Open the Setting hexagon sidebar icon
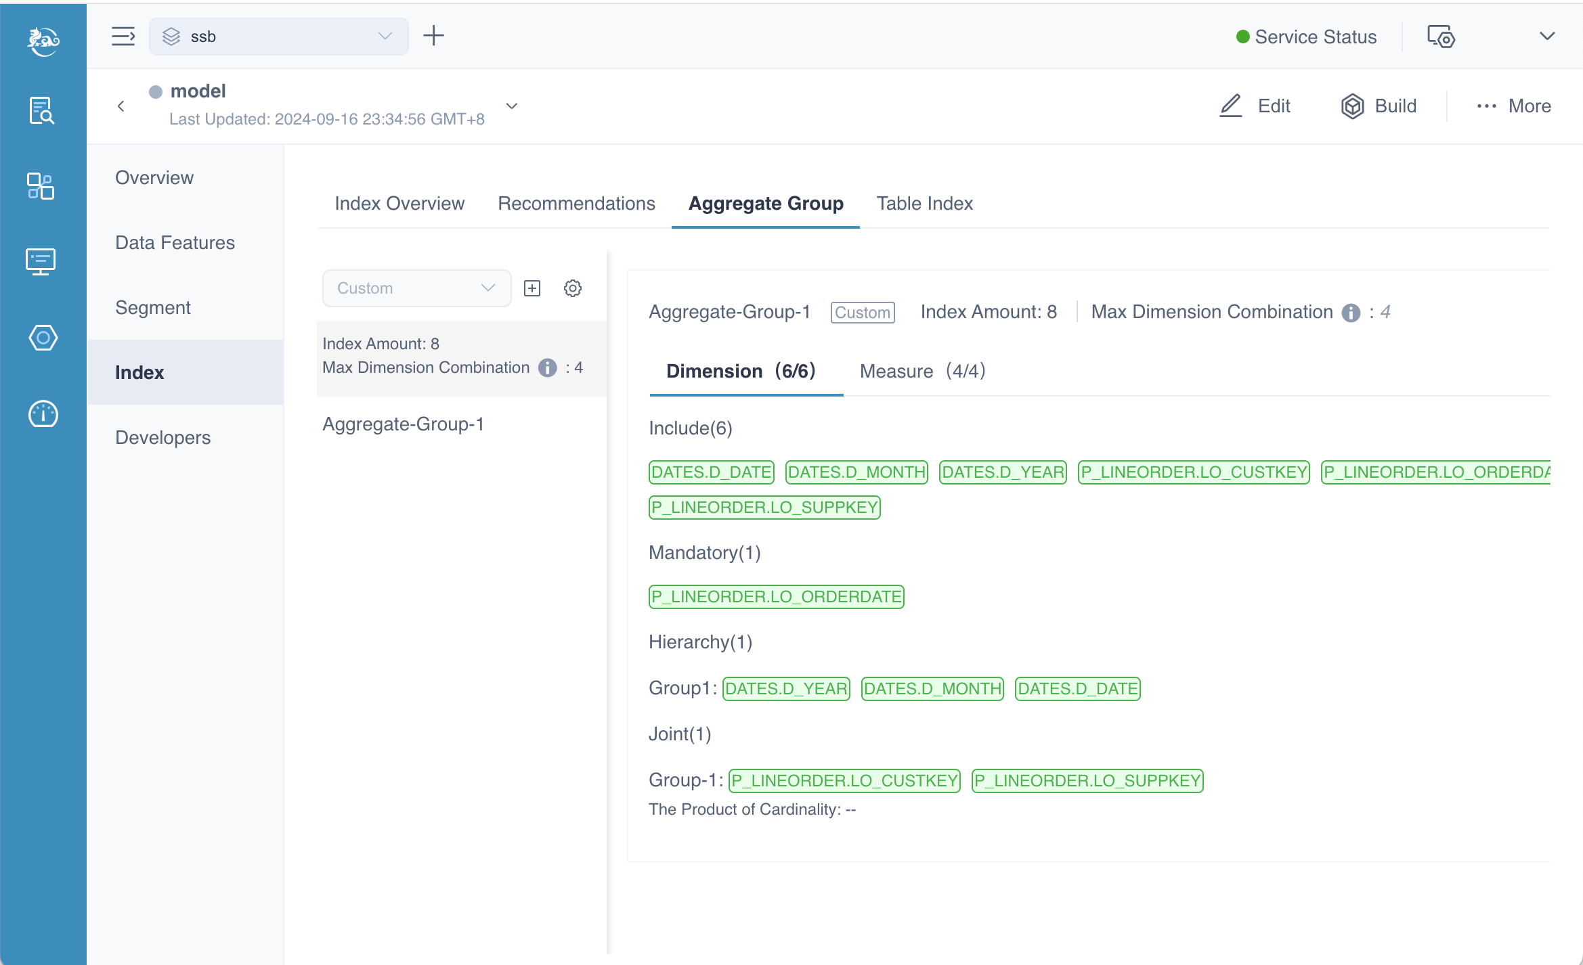 tap(43, 338)
